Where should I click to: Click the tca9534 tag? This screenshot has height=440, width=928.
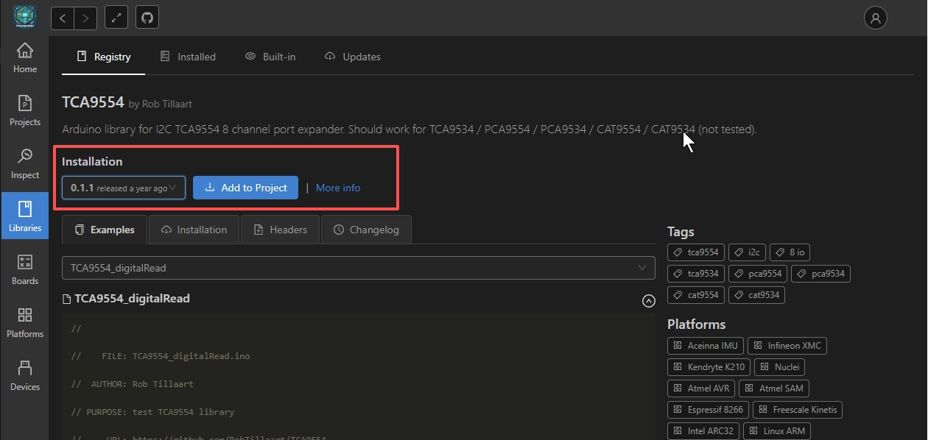tap(696, 274)
